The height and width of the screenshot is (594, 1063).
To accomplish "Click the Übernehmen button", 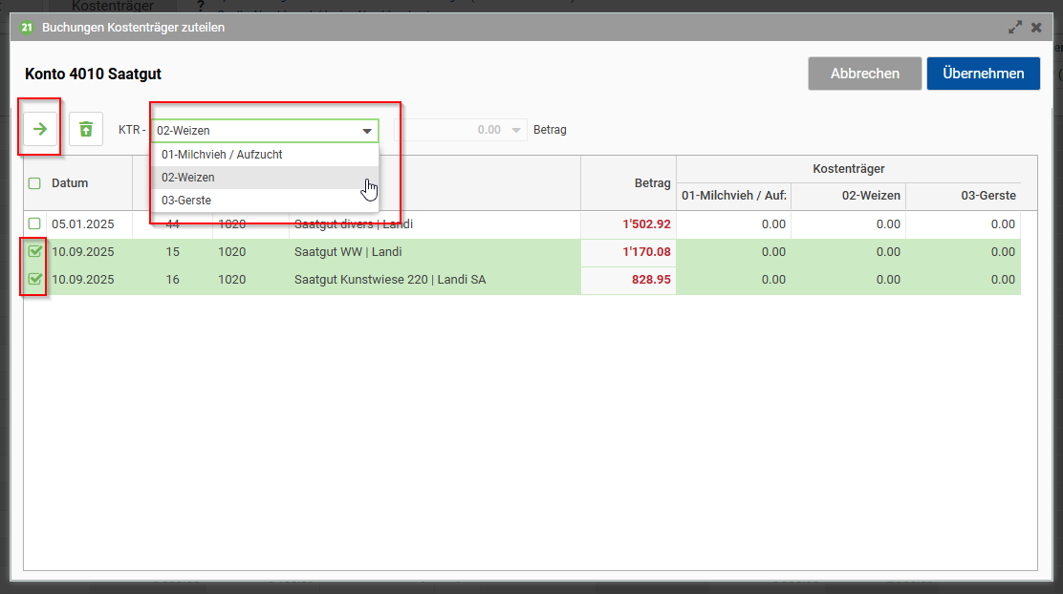I will pyautogui.click(x=983, y=74).
